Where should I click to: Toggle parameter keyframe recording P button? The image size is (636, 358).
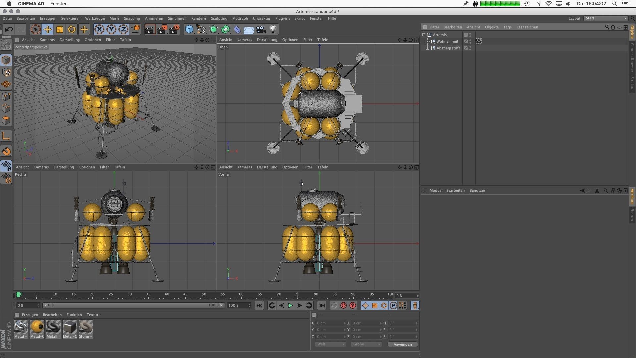(393, 306)
